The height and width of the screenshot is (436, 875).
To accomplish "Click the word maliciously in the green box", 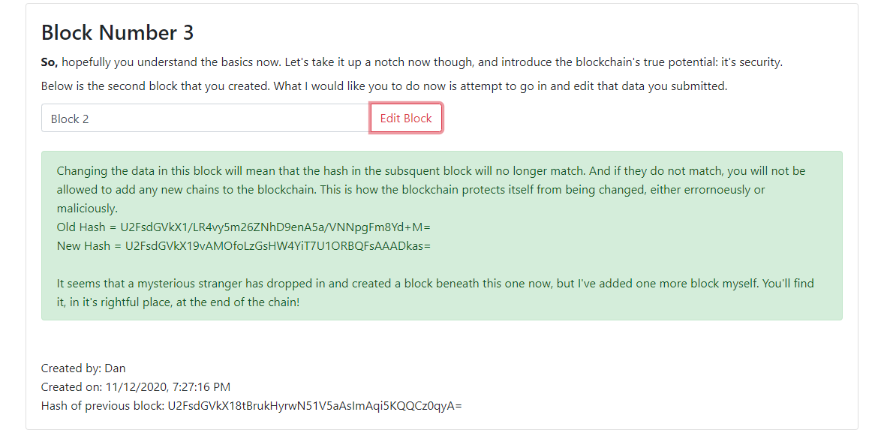I will coord(88,209).
